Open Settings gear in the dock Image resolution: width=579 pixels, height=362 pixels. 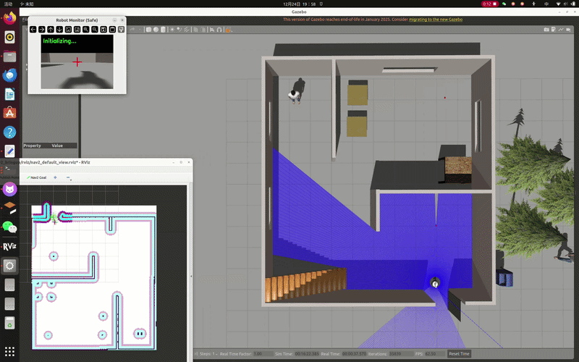(x=9, y=266)
